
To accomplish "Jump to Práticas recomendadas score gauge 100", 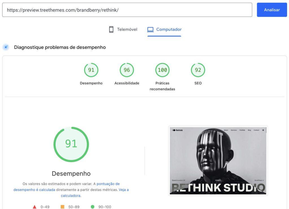I will click(162, 70).
